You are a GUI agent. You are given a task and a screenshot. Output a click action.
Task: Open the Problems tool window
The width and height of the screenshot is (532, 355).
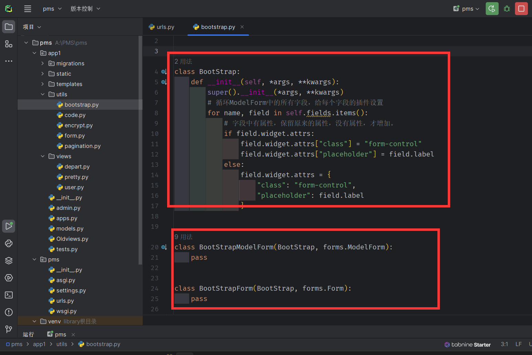coord(9,312)
